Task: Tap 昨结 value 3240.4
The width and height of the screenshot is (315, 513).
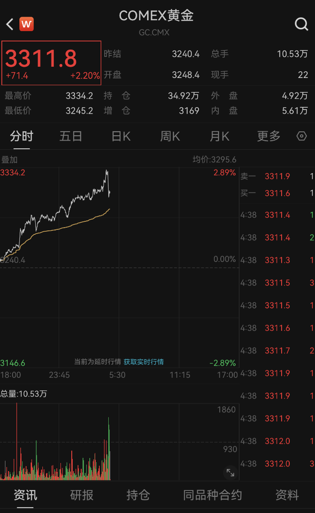Action: (x=185, y=54)
